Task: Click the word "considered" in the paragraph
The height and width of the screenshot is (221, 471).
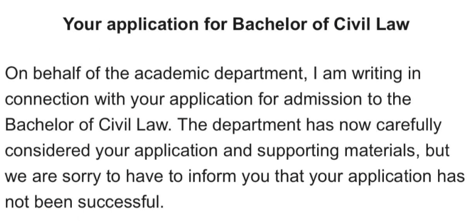Action: coord(47,151)
